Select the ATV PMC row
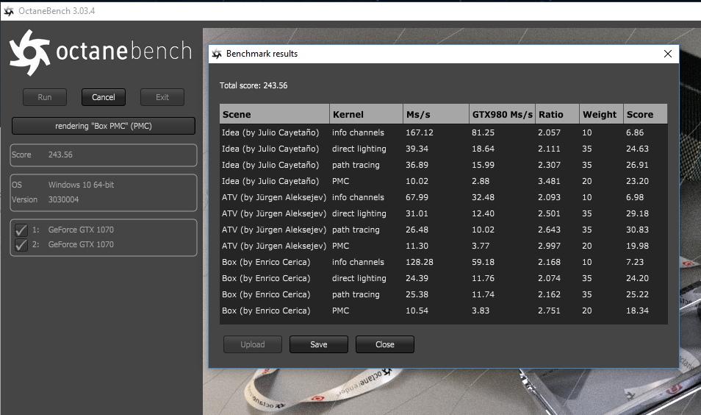This screenshot has width=701, height=415. pos(444,246)
